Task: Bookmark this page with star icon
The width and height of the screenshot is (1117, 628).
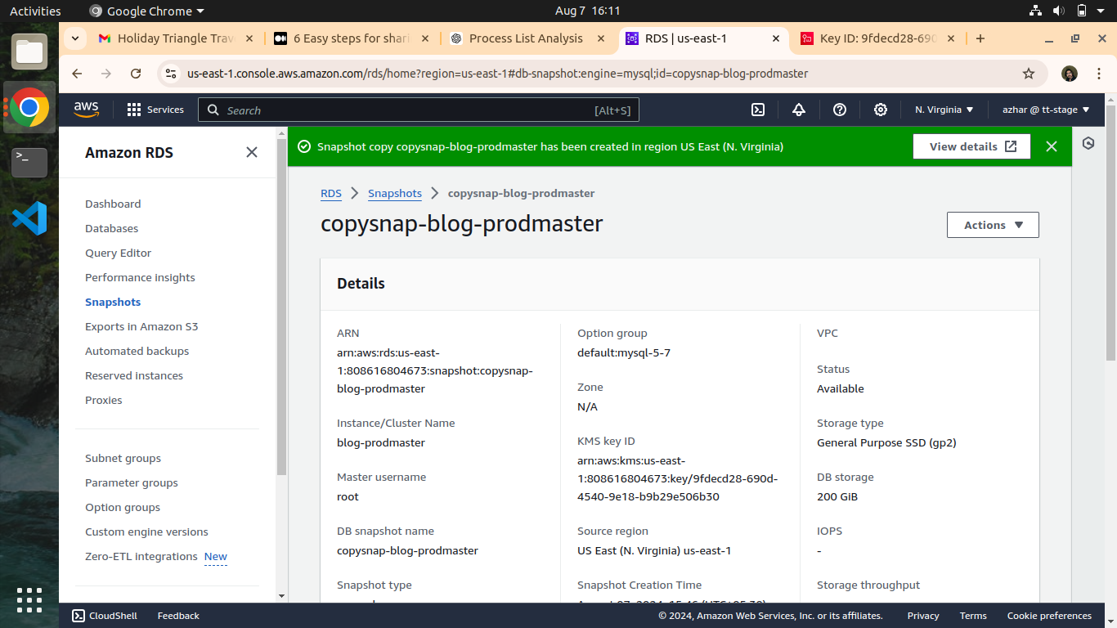Action: pos(1029,74)
